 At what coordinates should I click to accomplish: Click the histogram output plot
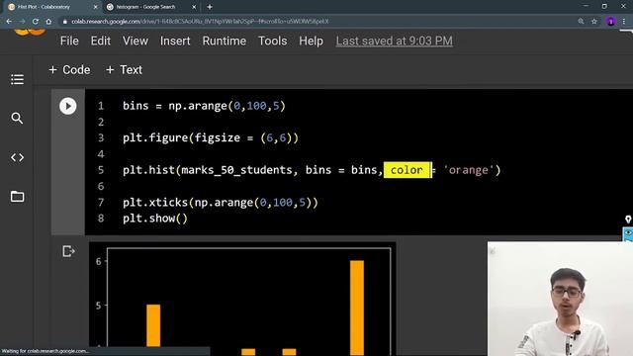242,299
